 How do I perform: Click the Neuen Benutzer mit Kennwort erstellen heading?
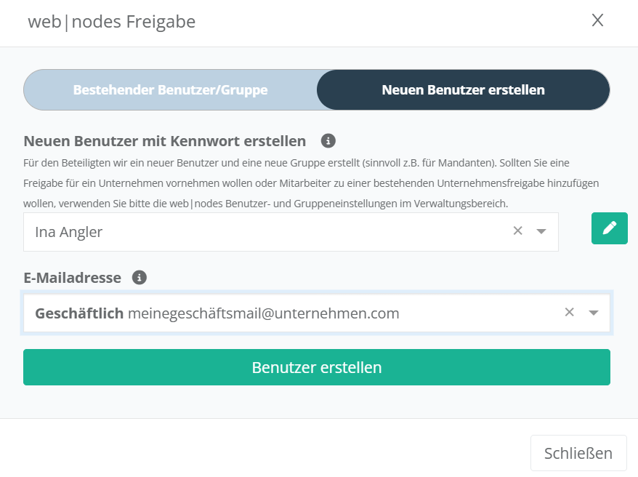pos(165,140)
